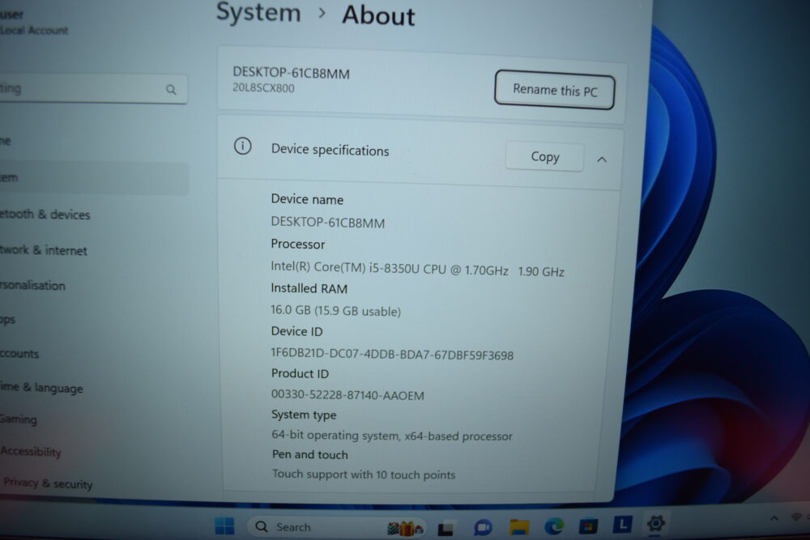This screenshot has height=540, width=810.
Task: Open File Explorer from taskbar
Action: [519, 526]
